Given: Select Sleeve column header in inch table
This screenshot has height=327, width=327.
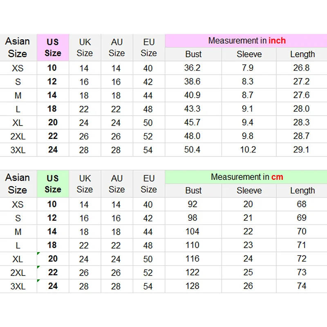Looking at the screenshot, I should [x=249, y=54].
